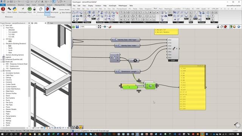Switch to Revit Structure ribbon tab
242x136 pixels.
21,5
